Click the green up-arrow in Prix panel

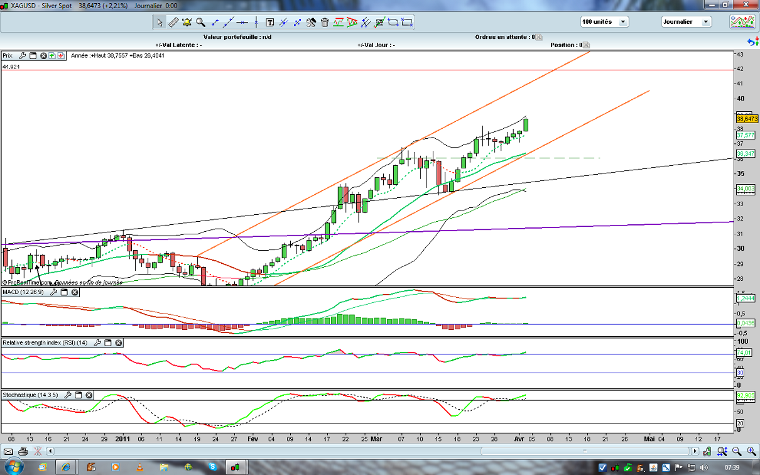pyautogui.click(x=52, y=55)
